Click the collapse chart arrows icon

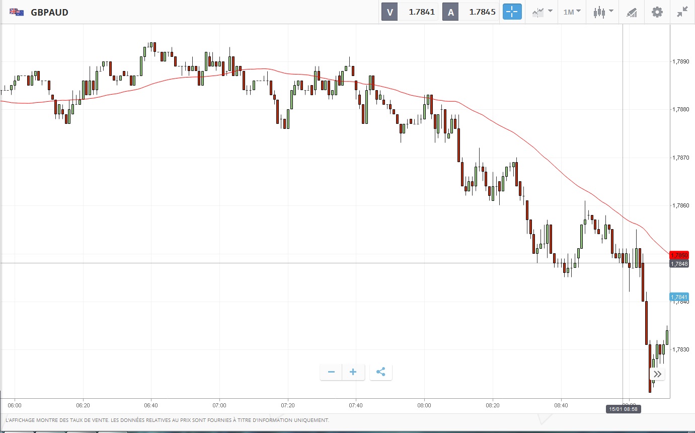[682, 12]
